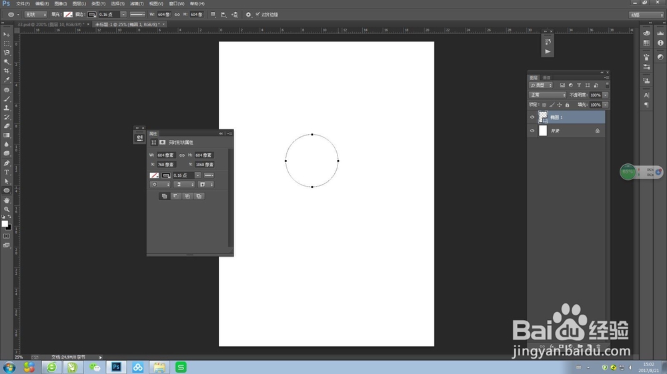Open path arrangement in options bar

[234, 15]
